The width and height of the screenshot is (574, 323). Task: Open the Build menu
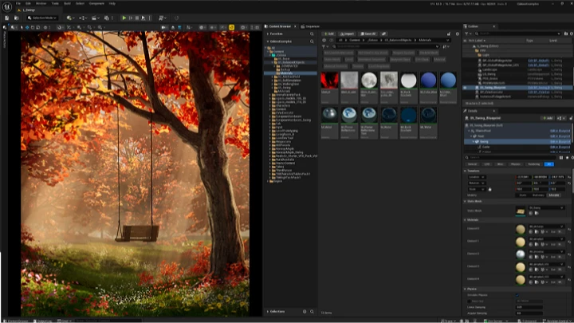click(67, 3)
